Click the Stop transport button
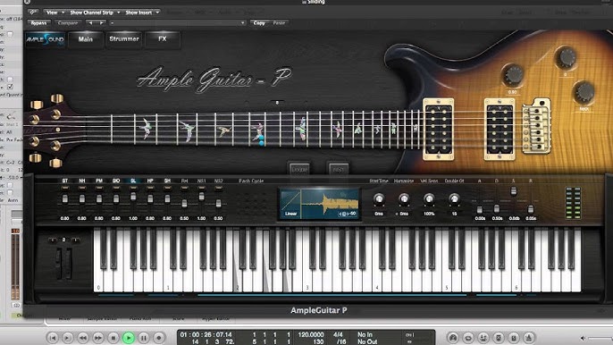Image resolution: width=613 pixels, height=345 pixels. pos(113,338)
